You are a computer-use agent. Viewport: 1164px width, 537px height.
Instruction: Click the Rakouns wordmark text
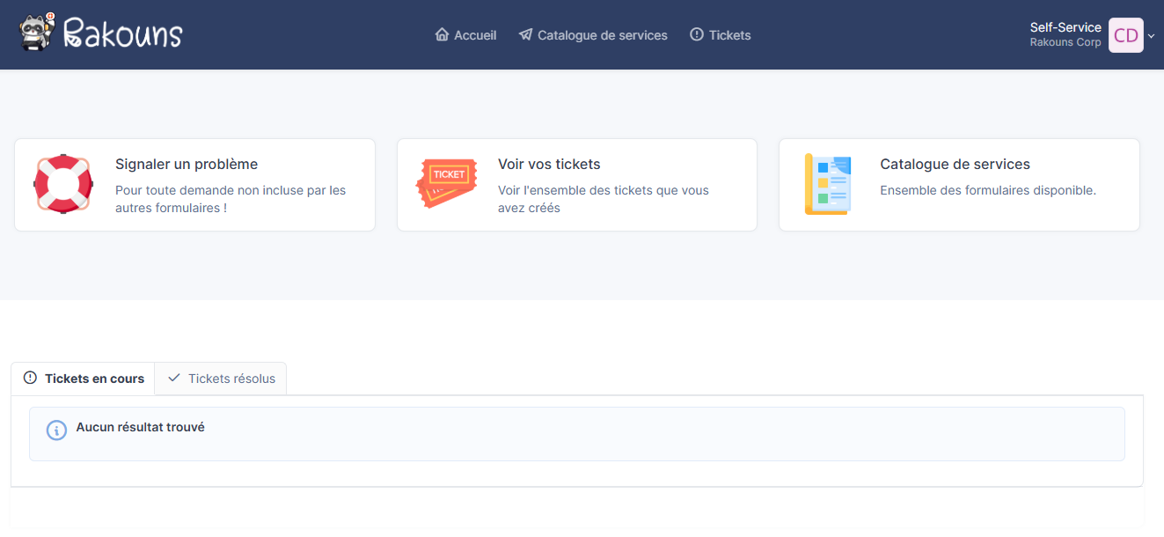[x=123, y=33]
